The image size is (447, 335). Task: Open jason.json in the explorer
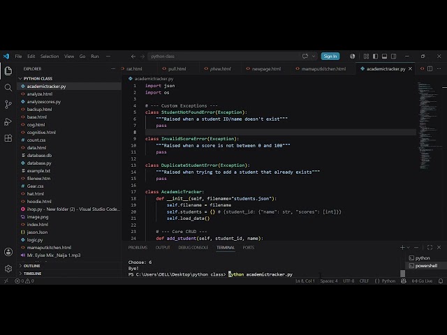(37, 232)
